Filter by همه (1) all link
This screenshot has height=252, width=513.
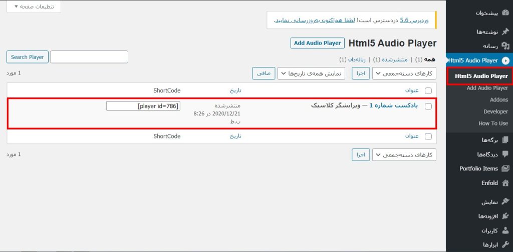(x=425, y=59)
